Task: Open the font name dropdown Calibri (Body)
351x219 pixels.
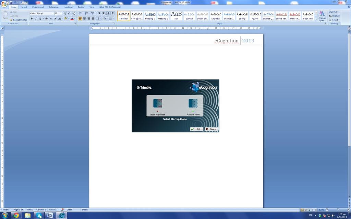Action: point(53,13)
